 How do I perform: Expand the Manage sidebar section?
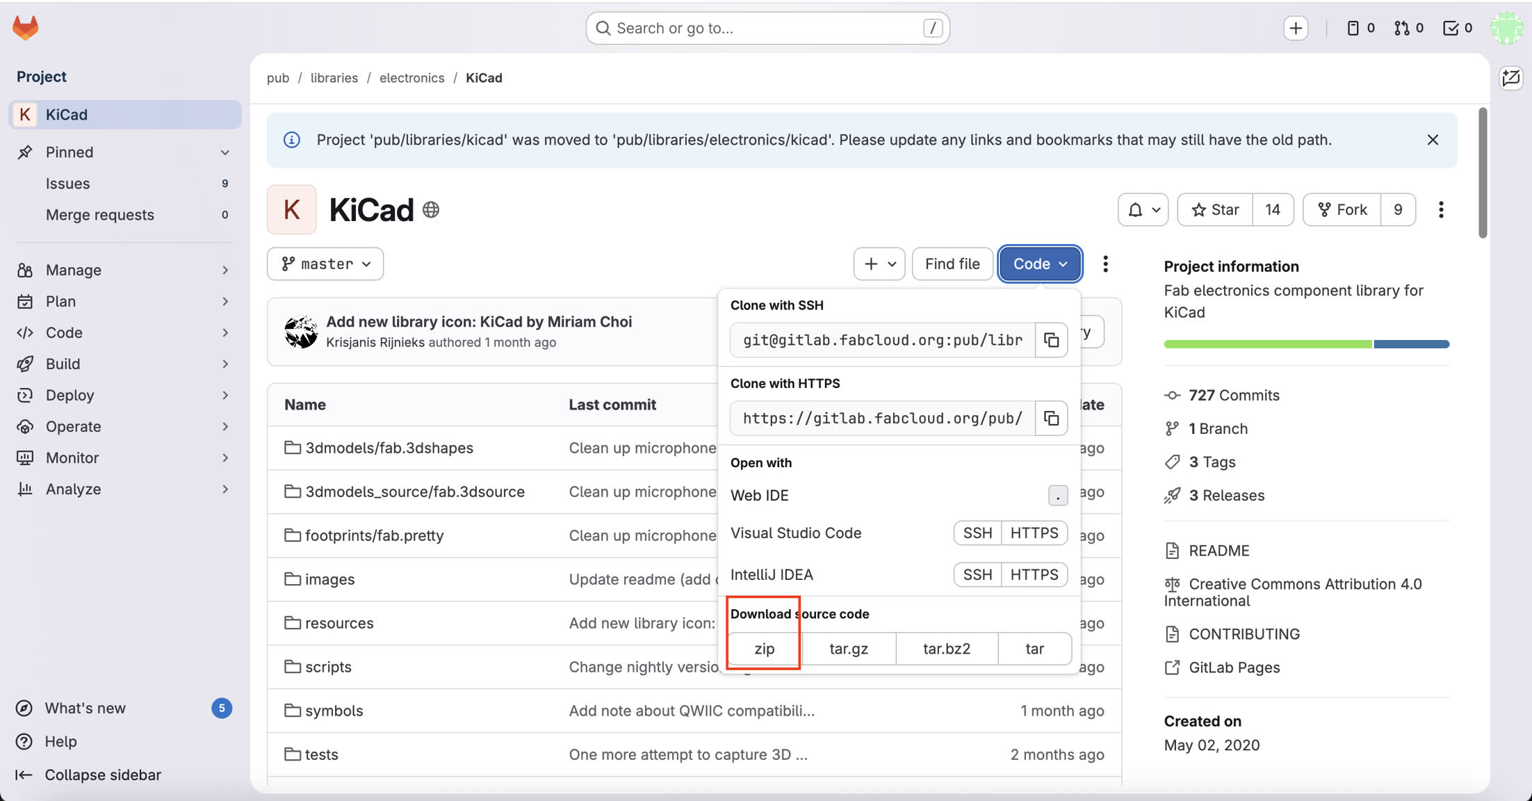[125, 270]
